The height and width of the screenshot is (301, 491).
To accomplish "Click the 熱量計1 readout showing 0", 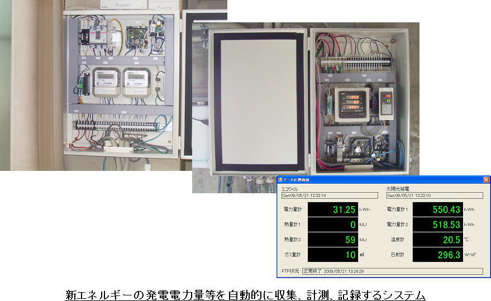I will pyautogui.click(x=333, y=224).
